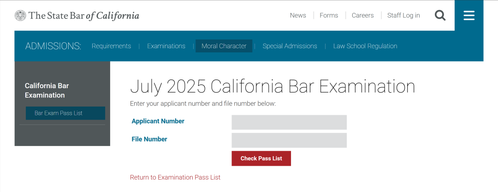Click the State Bar seal logo

(20, 16)
